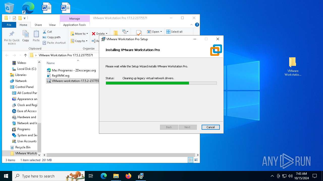
Task: Open the Windows Start menu
Action: (6, 176)
